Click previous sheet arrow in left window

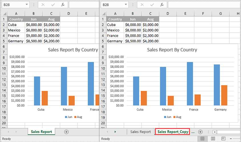tap(8, 132)
